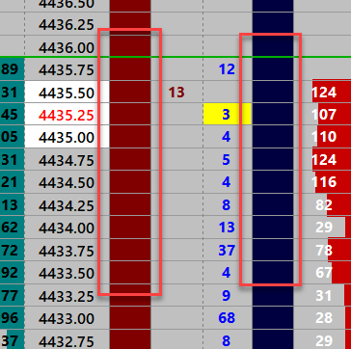Click the 82 red volume bar
This screenshot has width=351, height=349.
(x=338, y=204)
